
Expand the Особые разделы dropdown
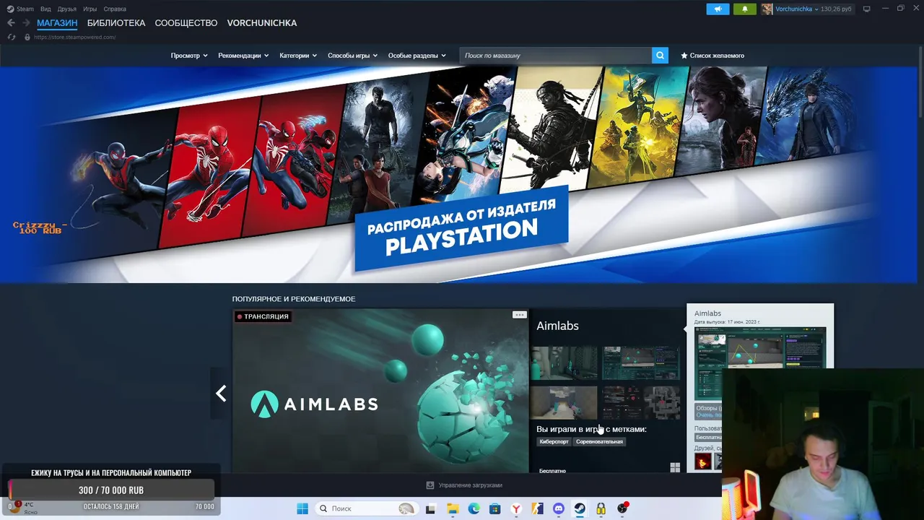pos(417,56)
